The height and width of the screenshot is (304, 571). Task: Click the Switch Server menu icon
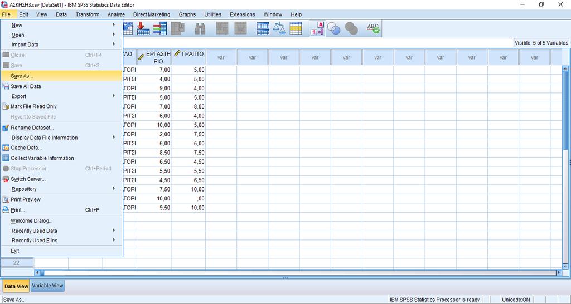click(6, 179)
